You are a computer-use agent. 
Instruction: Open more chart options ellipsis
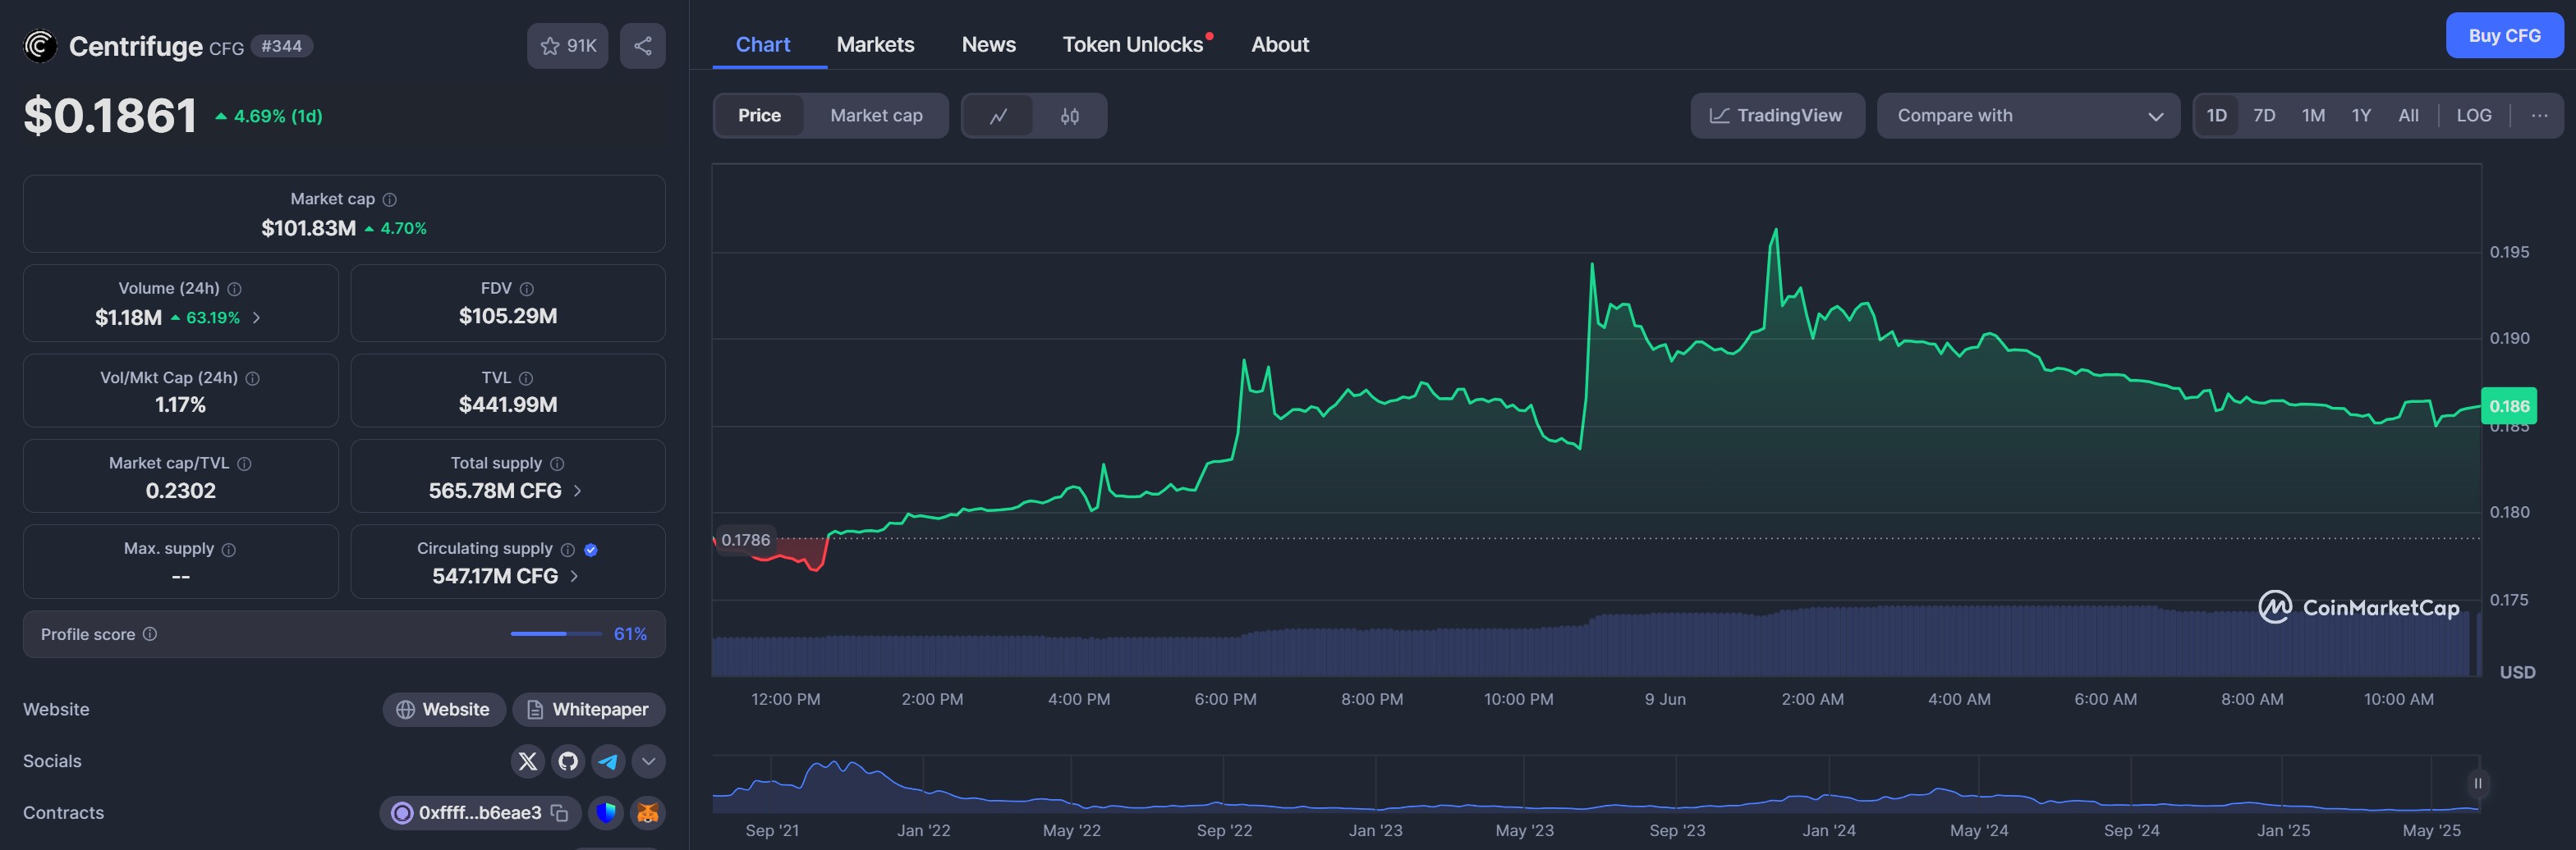tap(2539, 116)
